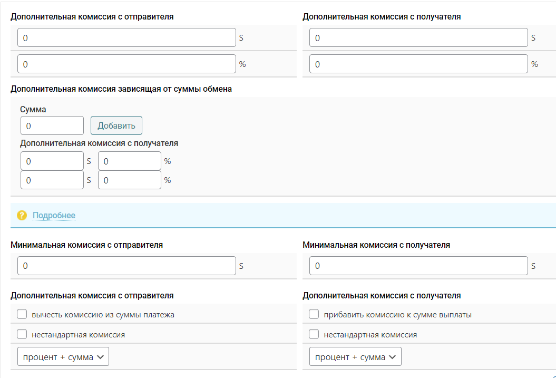The height and width of the screenshot is (378, 556).
Task: Select recipient additional commission percent field
Action: click(418, 64)
